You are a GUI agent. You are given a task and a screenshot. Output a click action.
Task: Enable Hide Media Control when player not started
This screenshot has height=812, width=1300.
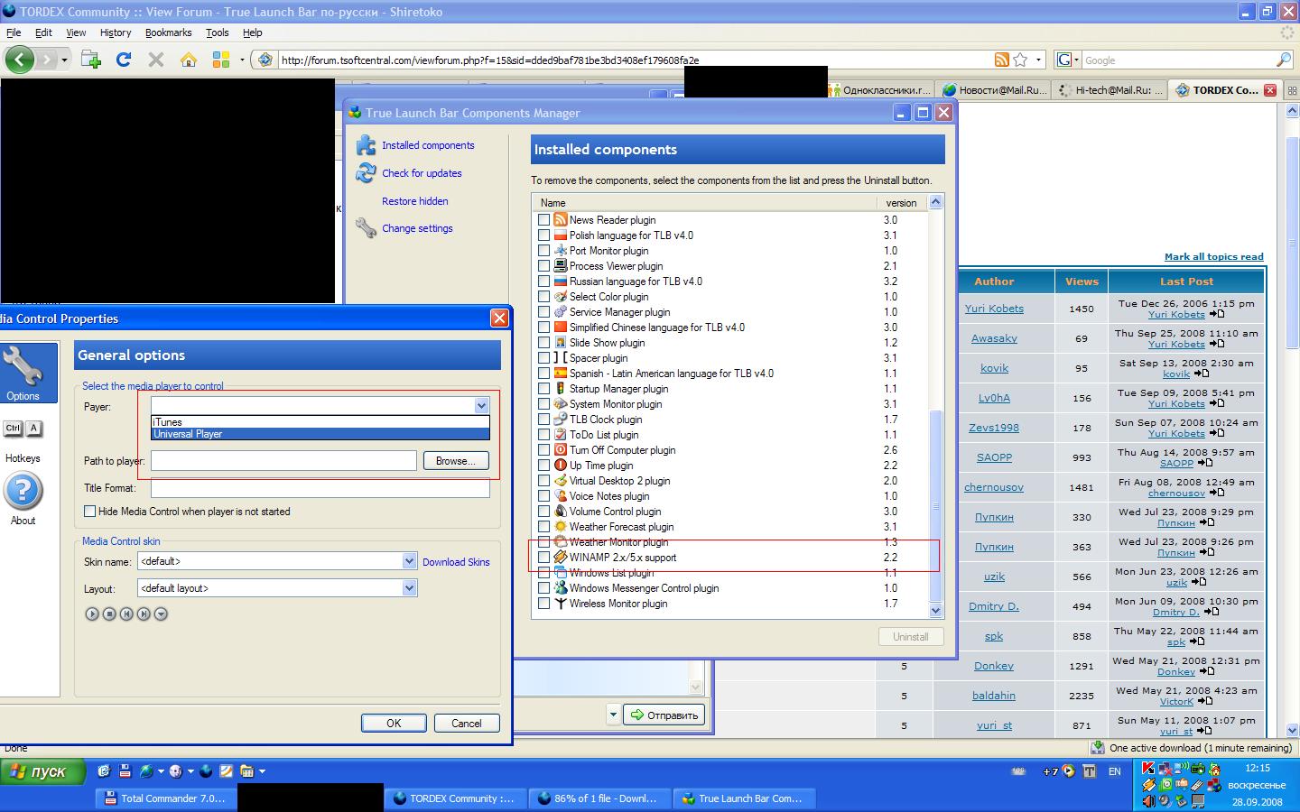coord(90,512)
